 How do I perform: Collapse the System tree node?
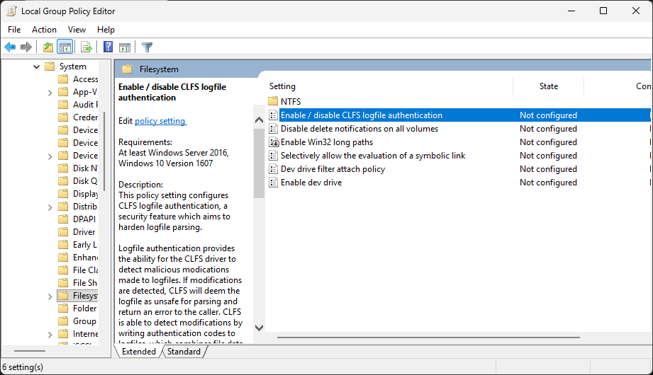37,67
